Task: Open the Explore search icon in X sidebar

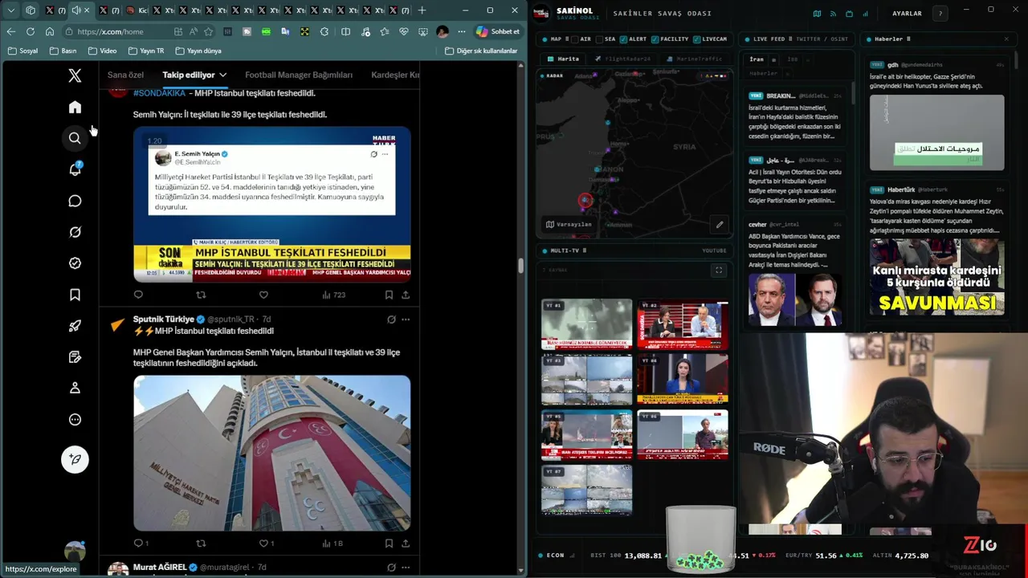Action: [x=75, y=138]
